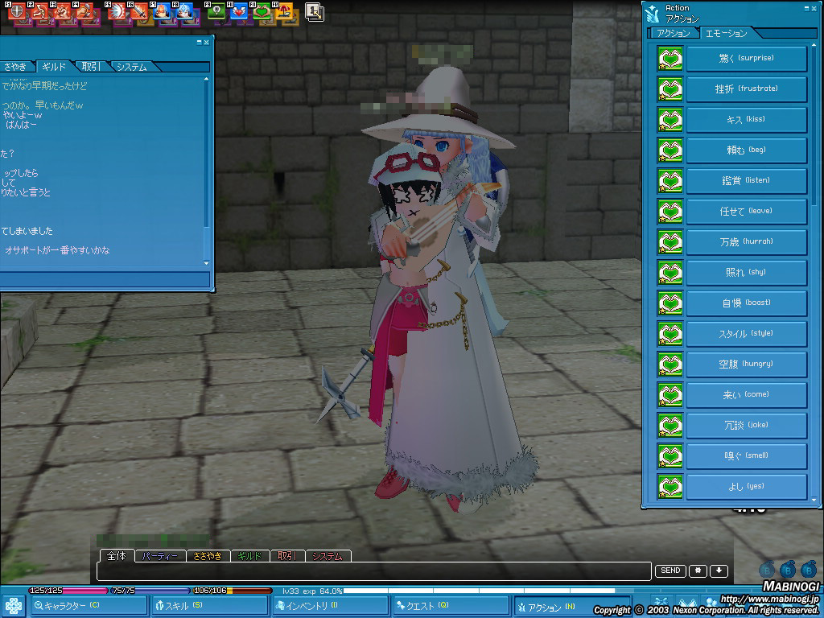This screenshot has width=824, height=618.
Task: Open インベントリ (I) inventory window
Action: click(331, 606)
